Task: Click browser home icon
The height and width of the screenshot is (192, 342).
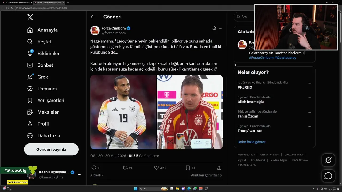Action: 12,8
